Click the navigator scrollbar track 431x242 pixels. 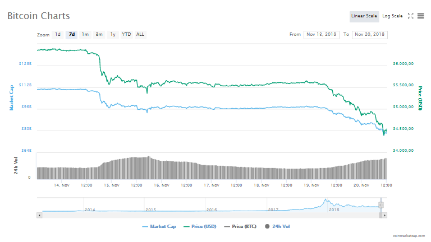pos(210,215)
